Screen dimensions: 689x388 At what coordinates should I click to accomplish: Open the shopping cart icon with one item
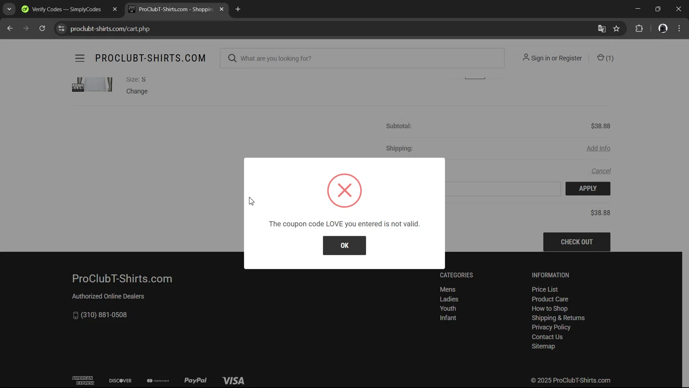coord(605,58)
